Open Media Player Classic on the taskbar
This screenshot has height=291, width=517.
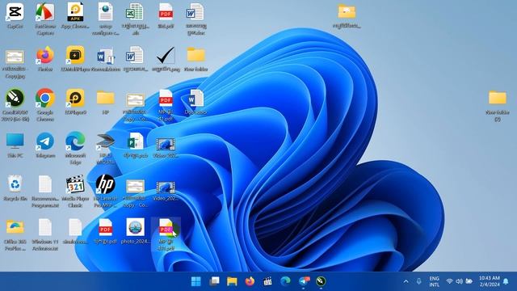pyautogui.click(x=267, y=281)
